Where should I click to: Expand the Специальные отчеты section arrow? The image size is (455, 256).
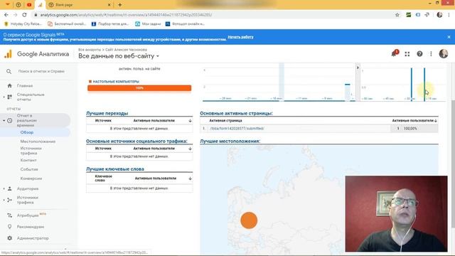(x=4, y=97)
